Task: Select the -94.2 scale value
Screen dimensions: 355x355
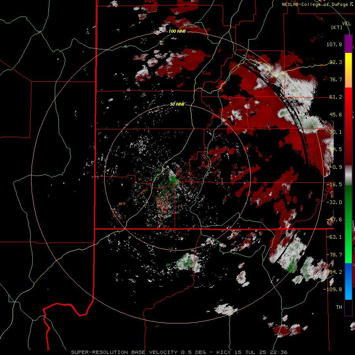Action: pos(334,272)
